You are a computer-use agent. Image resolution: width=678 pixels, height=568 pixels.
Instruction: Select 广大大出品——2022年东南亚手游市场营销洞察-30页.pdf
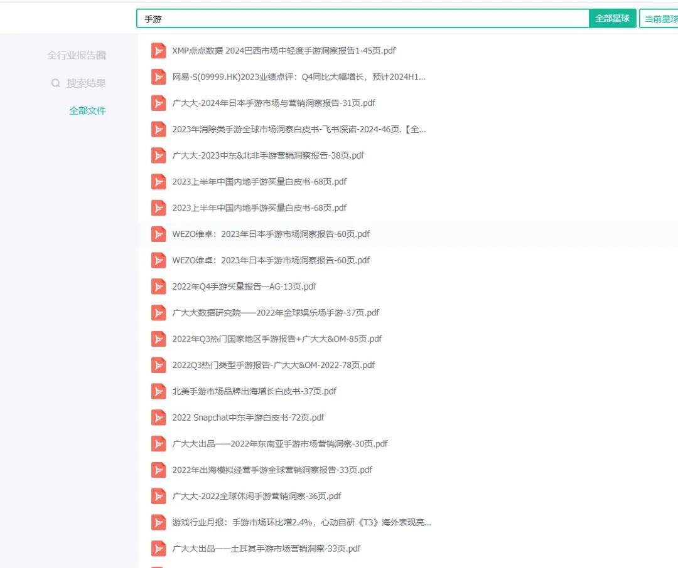280,444
